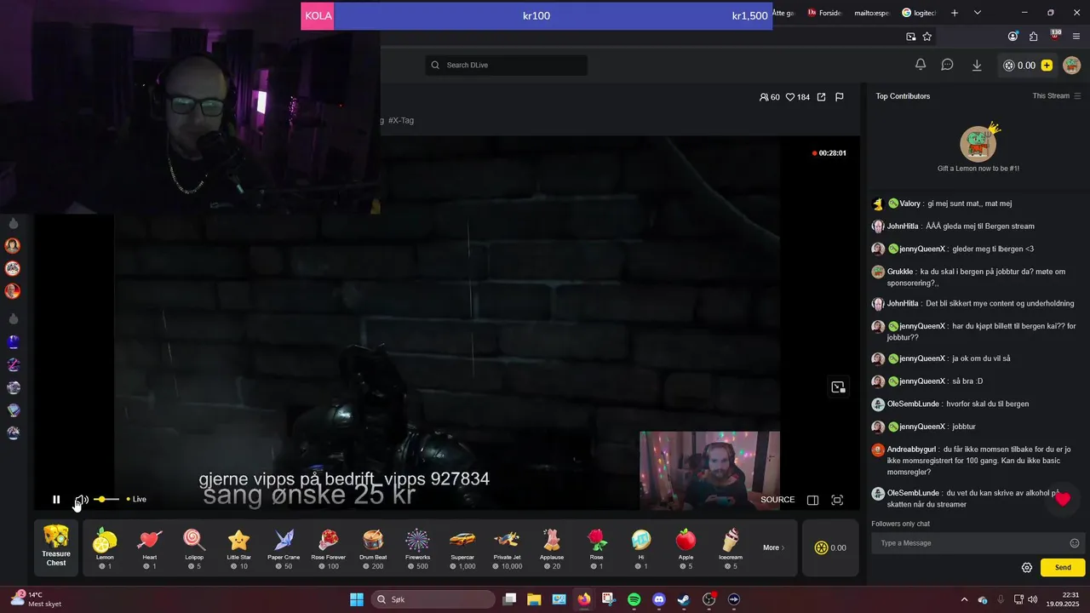This screenshot has width=1090, height=613.
Task: Send the Hi gift
Action: 641,548
